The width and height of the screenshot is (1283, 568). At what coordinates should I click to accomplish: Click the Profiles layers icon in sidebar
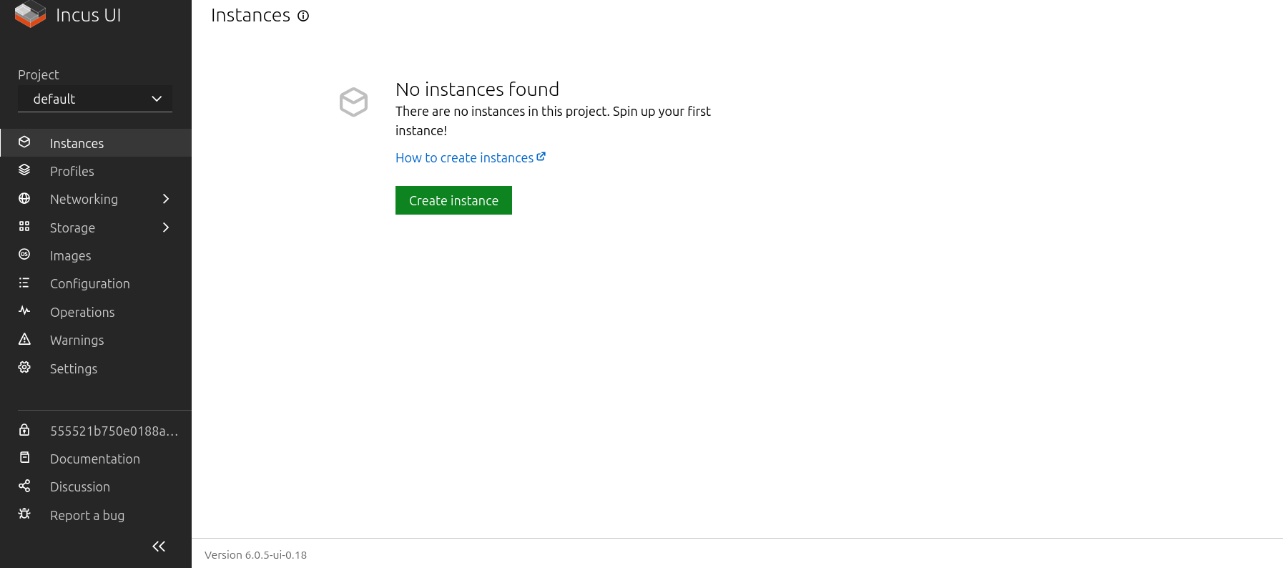[x=24, y=170]
